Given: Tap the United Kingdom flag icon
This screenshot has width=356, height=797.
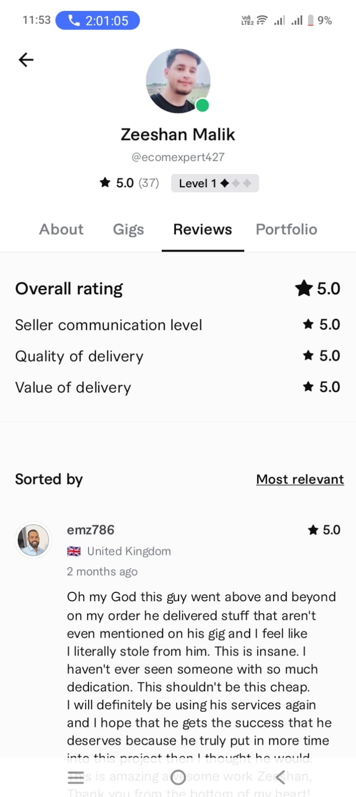Looking at the screenshot, I should 74,551.
